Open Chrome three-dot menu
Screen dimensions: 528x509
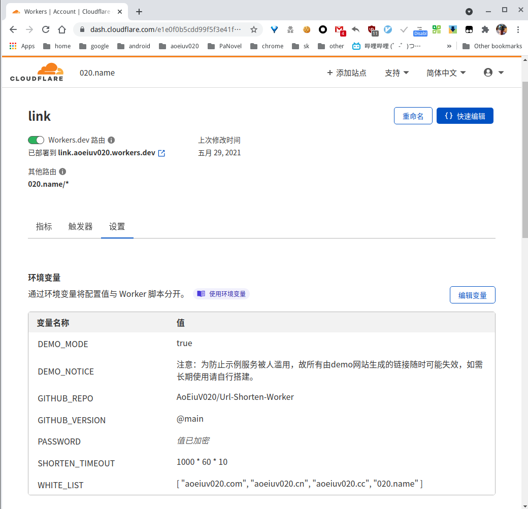point(518,29)
